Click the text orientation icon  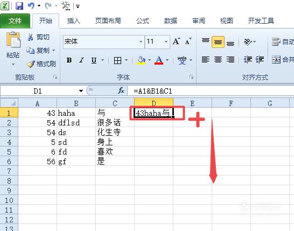[248, 41]
